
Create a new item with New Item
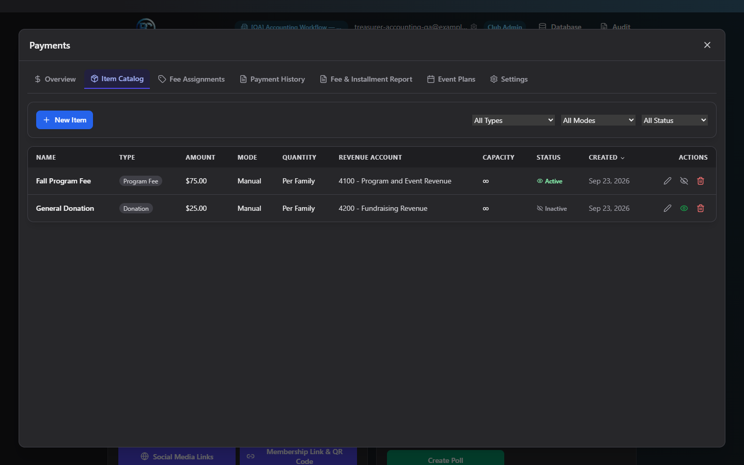[65, 120]
